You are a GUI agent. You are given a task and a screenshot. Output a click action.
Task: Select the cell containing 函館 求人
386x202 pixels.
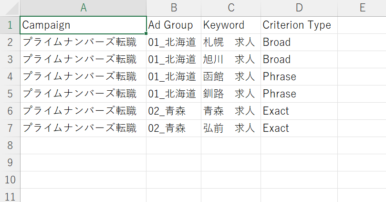231,76
